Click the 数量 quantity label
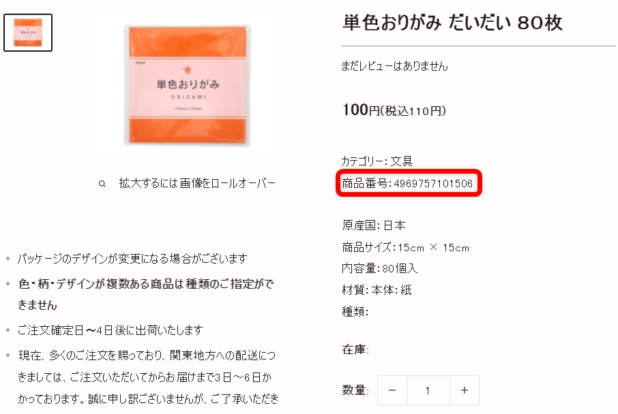618x414 pixels. click(x=355, y=390)
